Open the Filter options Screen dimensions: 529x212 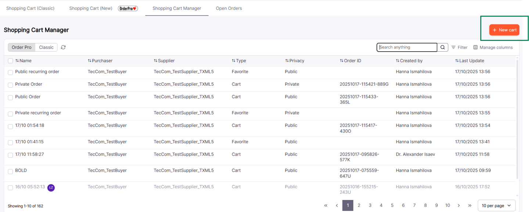point(459,47)
